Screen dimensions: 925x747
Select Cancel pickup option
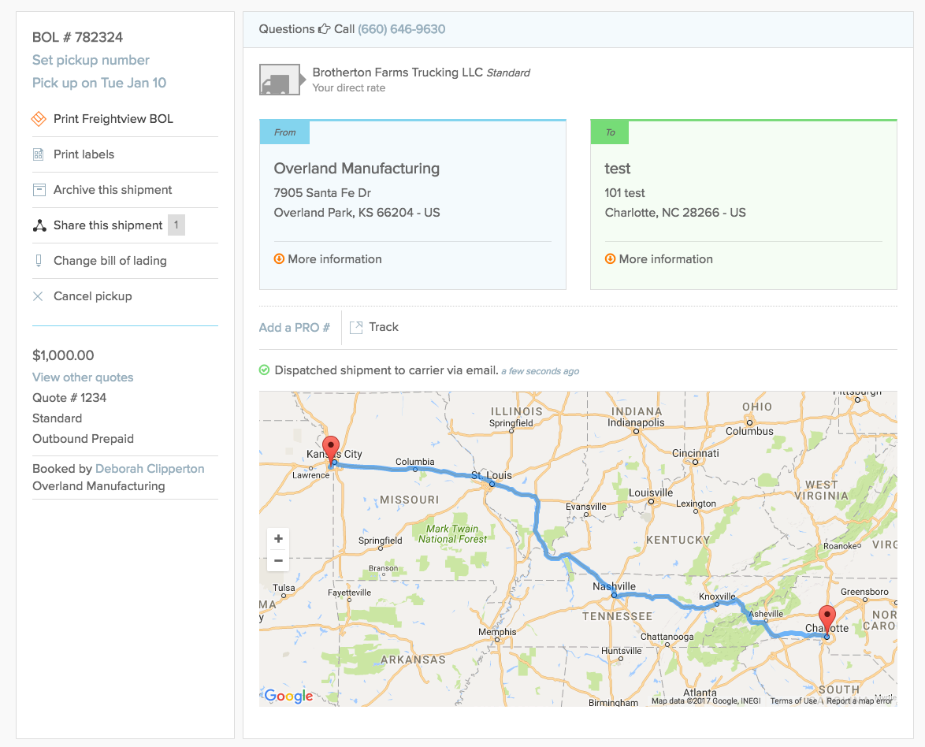pos(93,296)
